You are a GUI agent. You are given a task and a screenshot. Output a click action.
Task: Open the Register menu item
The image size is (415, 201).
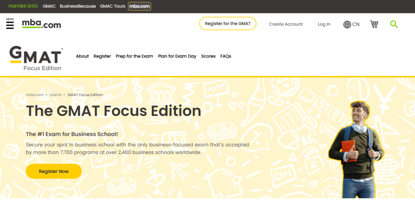[x=102, y=56]
